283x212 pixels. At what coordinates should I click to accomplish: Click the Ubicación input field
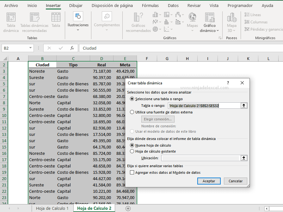tap(200, 158)
